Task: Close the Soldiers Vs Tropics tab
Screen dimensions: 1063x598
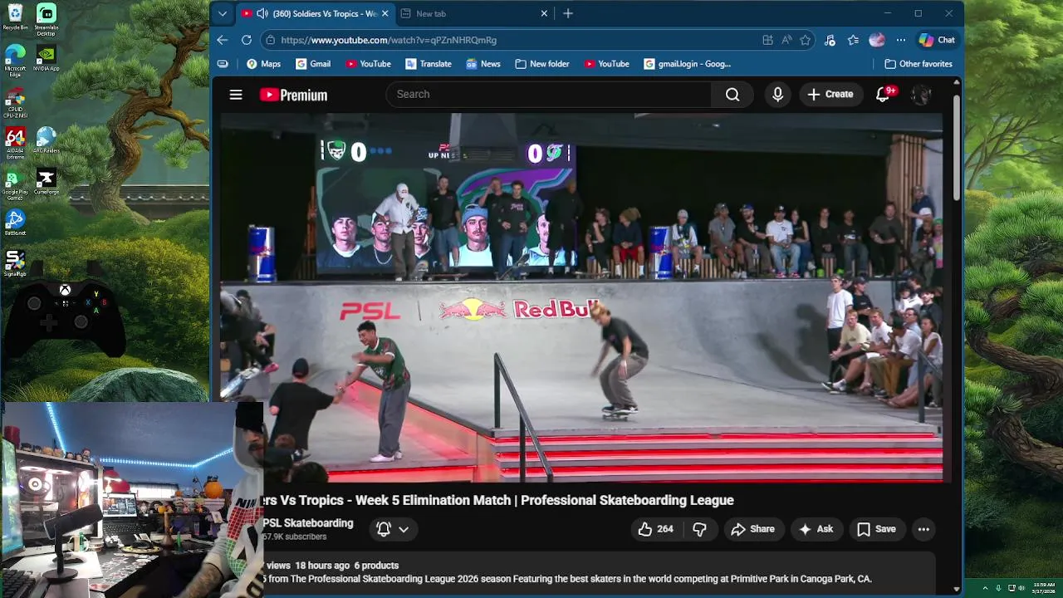Action: 385,13
